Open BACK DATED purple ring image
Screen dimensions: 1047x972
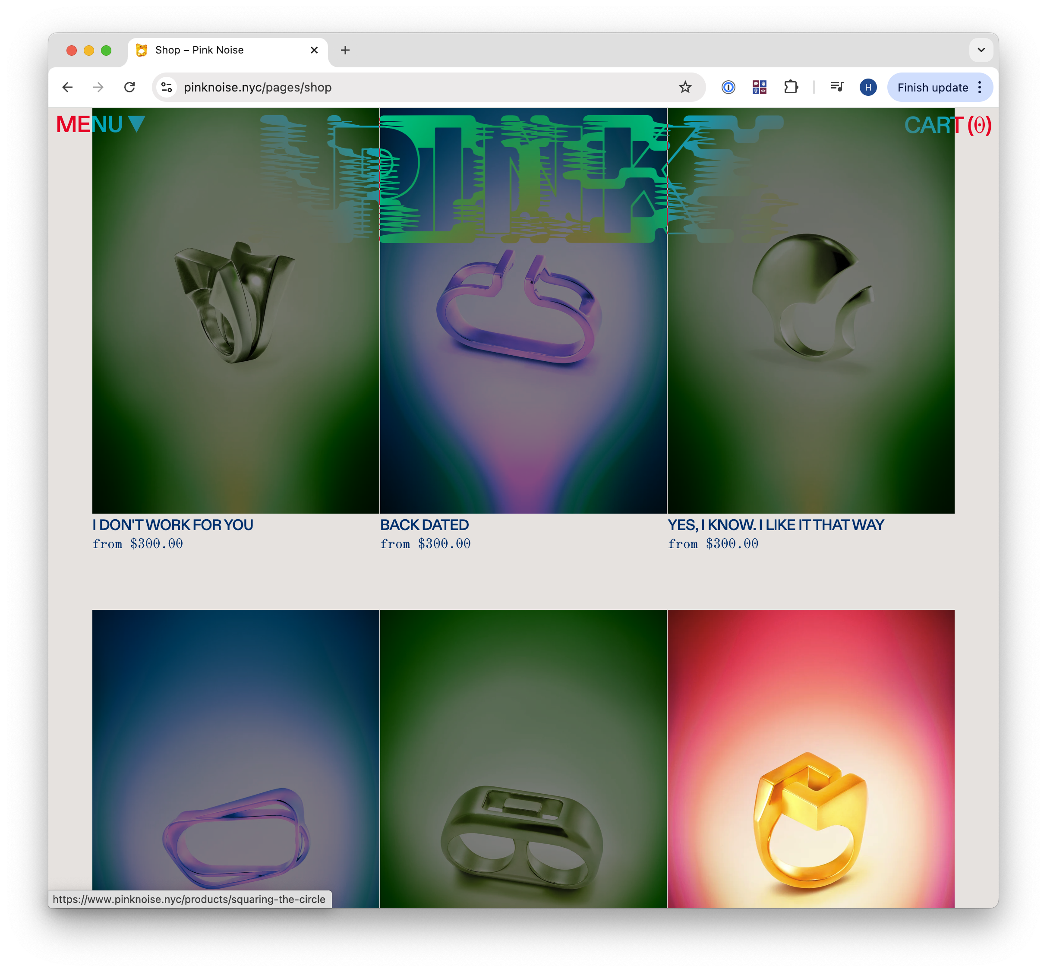[523, 310]
